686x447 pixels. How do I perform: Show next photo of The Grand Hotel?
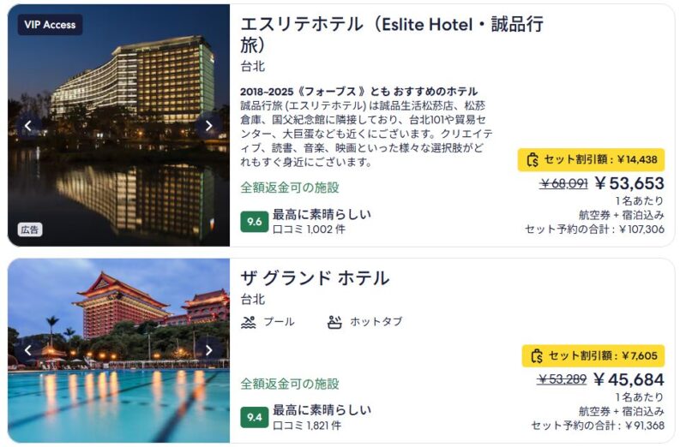pyautogui.click(x=208, y=350)
